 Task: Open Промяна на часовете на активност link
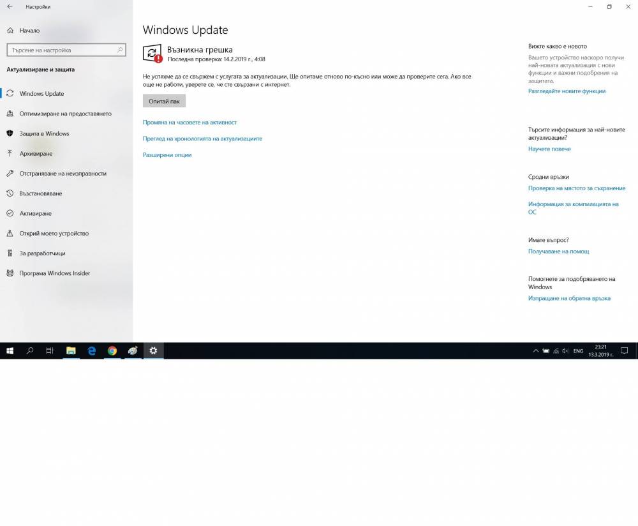(x=189, y=122)
